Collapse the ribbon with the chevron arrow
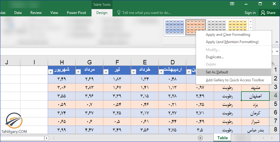Screen dimensions: 280x142 coord(277,42)
